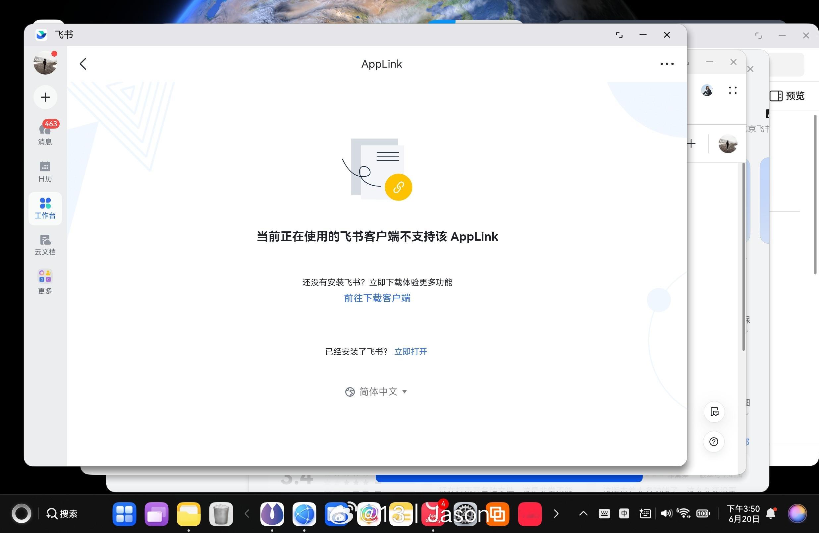Open the yellow notes app icon in dock
This screenshot has width=819, height=533.
tap(401, 514)
